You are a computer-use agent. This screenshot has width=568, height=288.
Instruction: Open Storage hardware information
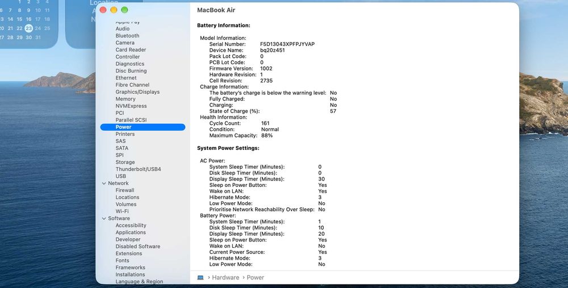coord(125,162)
